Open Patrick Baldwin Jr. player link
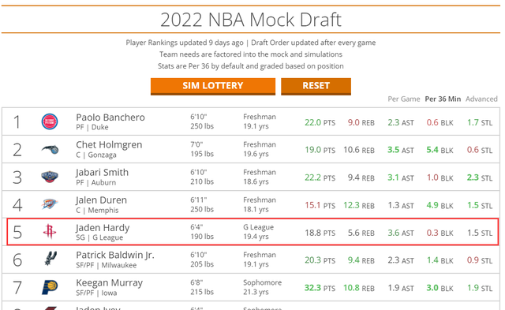This screenshot has width=505, height=310. [x=115, y=255]
